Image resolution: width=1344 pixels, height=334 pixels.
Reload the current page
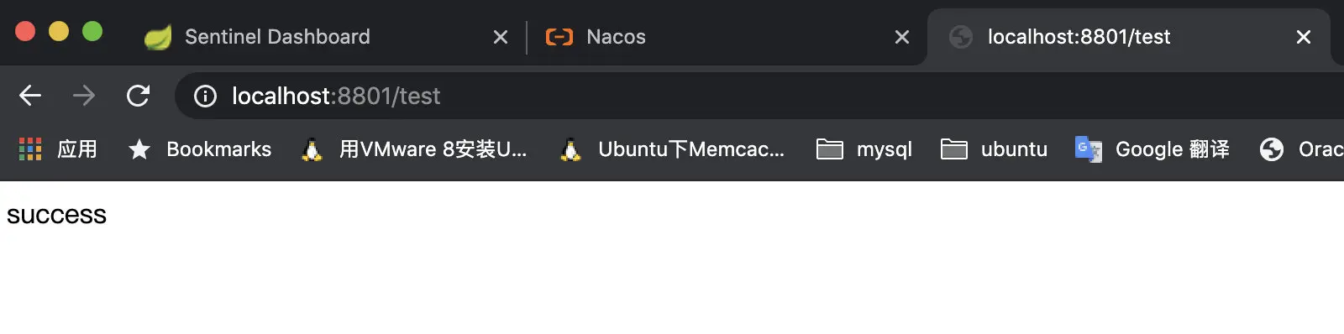point(138,96)
